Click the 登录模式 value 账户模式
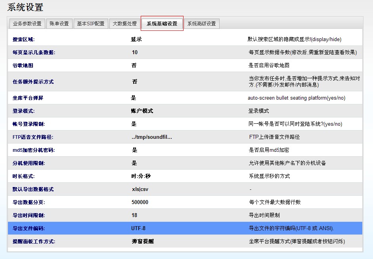The width and height of the screenshot is (373, 259). click(142, 111)
